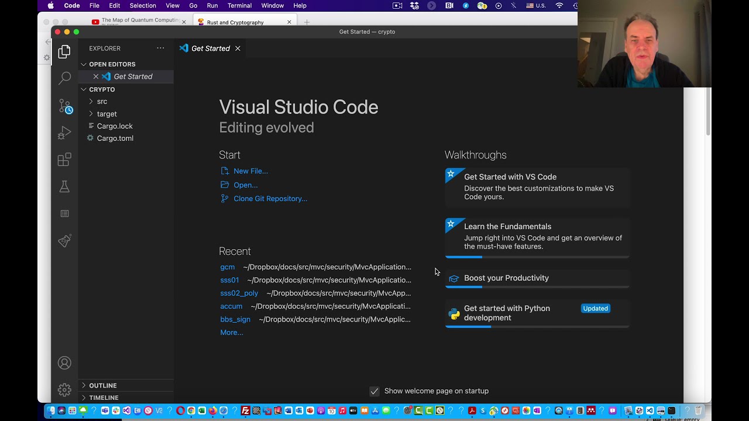Open Cargo.toml in the explorer
The height and width of the screenshot is (421, 749).
pos(115,139)
